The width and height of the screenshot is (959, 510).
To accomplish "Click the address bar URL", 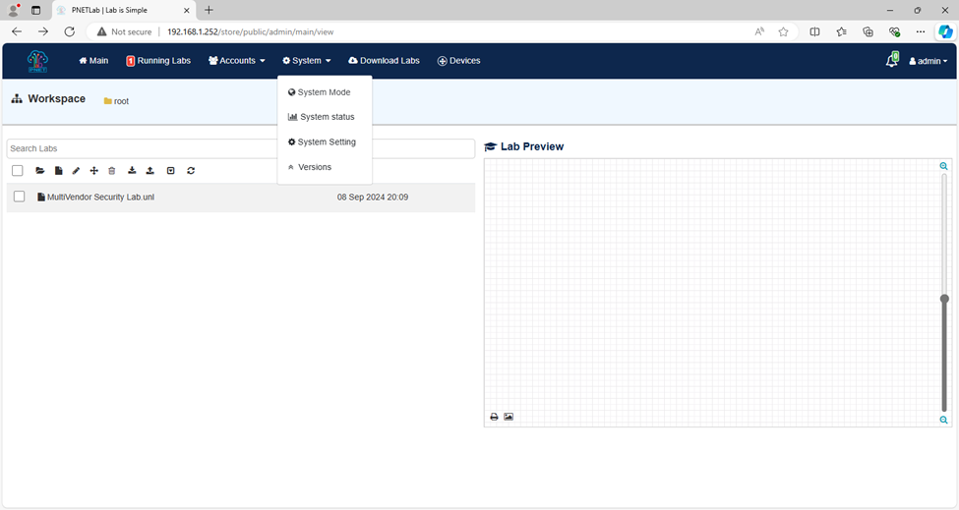I will (x=251, y=31).
